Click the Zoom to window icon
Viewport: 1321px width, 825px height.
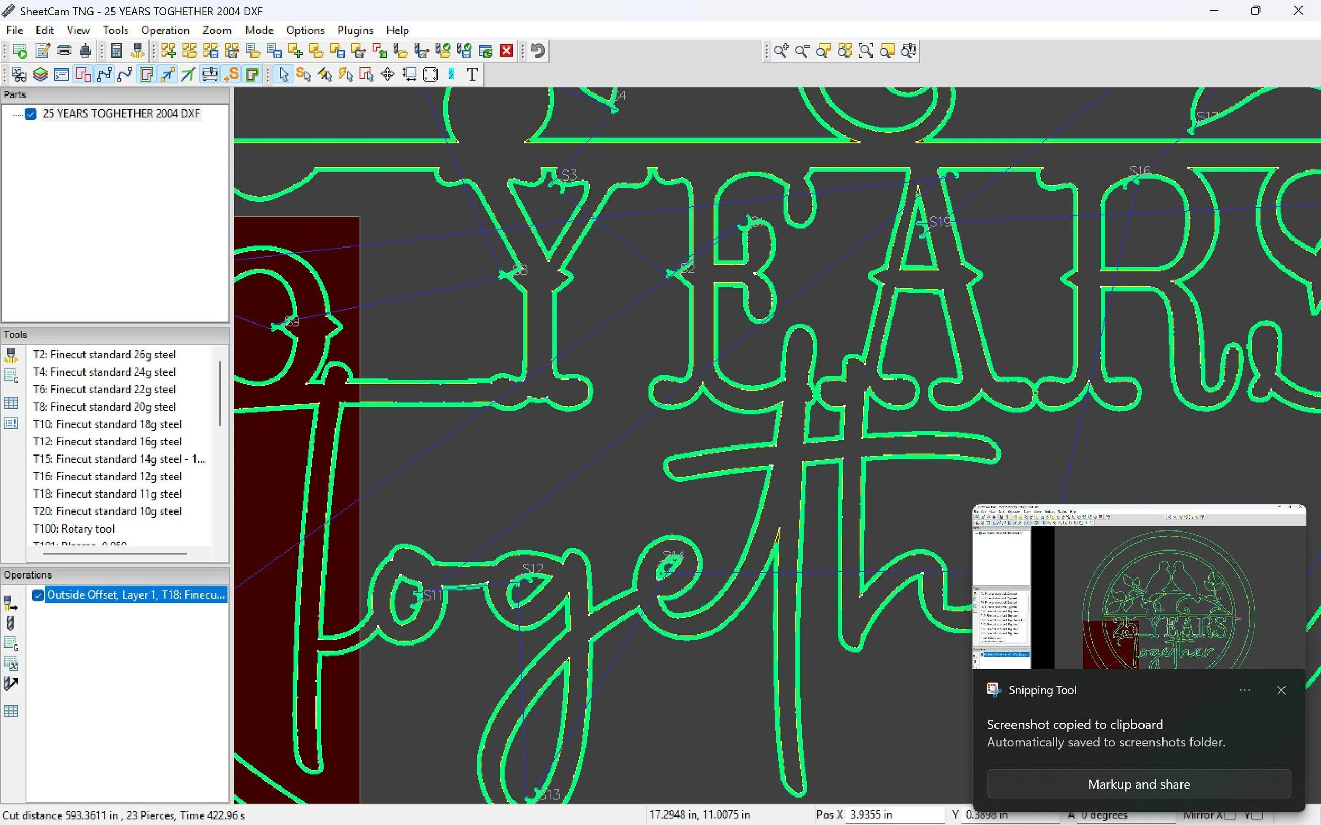tap(866, 51)
